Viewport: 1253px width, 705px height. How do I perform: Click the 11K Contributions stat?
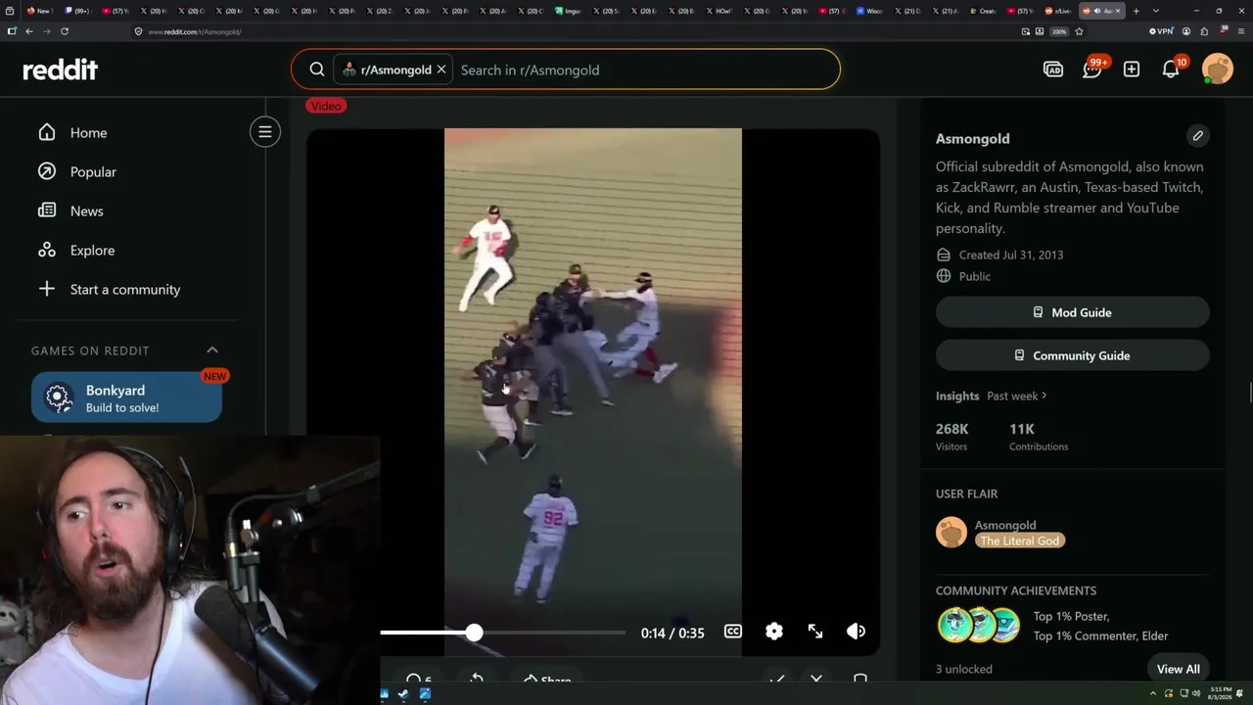[1039, 437]
